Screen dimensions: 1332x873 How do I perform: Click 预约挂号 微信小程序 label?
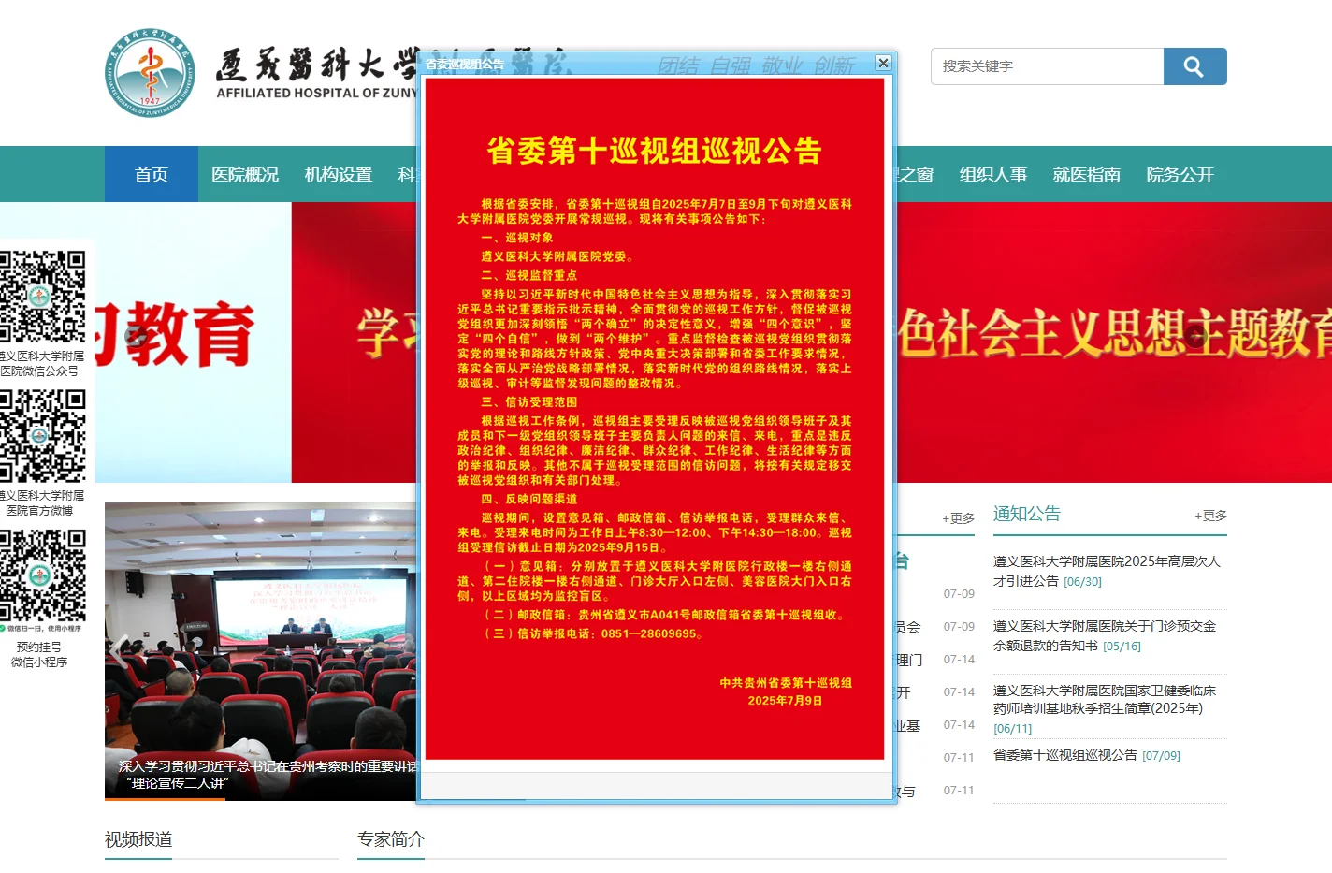(39, 654)
